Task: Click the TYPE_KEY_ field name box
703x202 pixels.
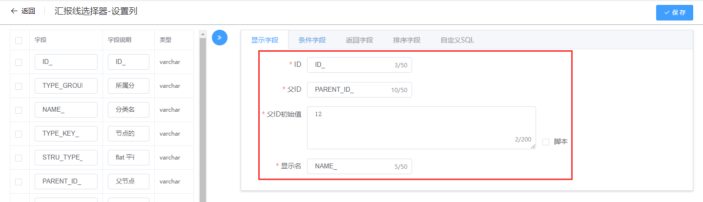Action: point(66,134)
